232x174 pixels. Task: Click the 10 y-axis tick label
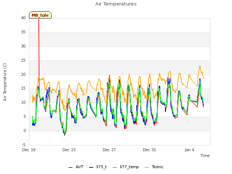(23, 102)
